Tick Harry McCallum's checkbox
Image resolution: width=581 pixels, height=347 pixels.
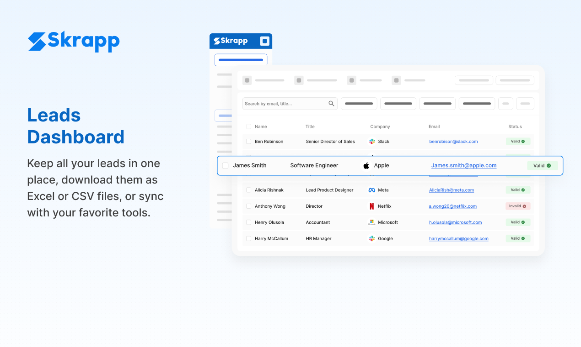(248, 238)
